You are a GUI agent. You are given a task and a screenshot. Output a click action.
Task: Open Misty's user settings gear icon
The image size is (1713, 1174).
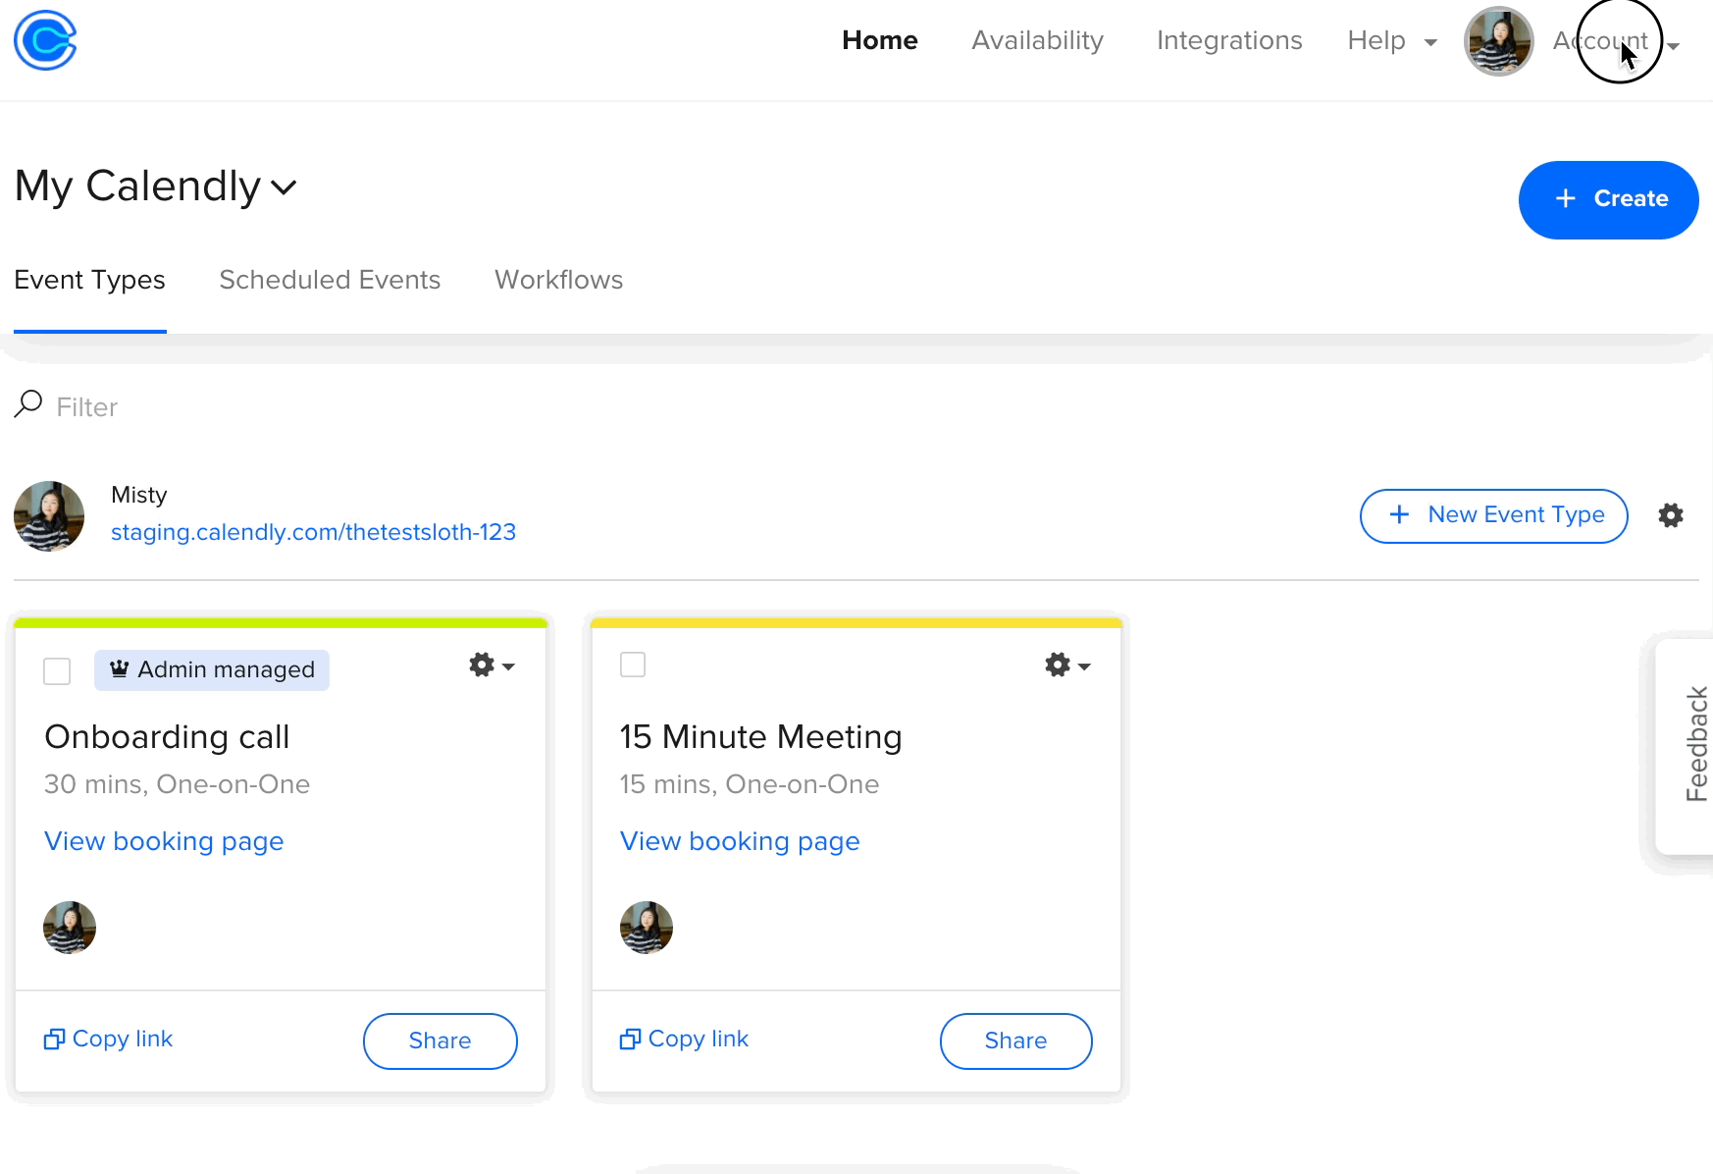tap(1671, 515)
